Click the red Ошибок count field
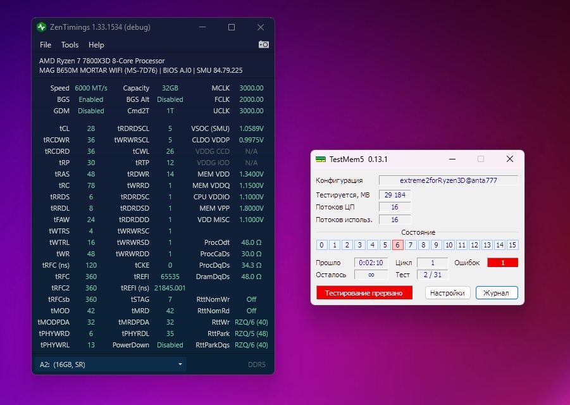 pos(503,263)
